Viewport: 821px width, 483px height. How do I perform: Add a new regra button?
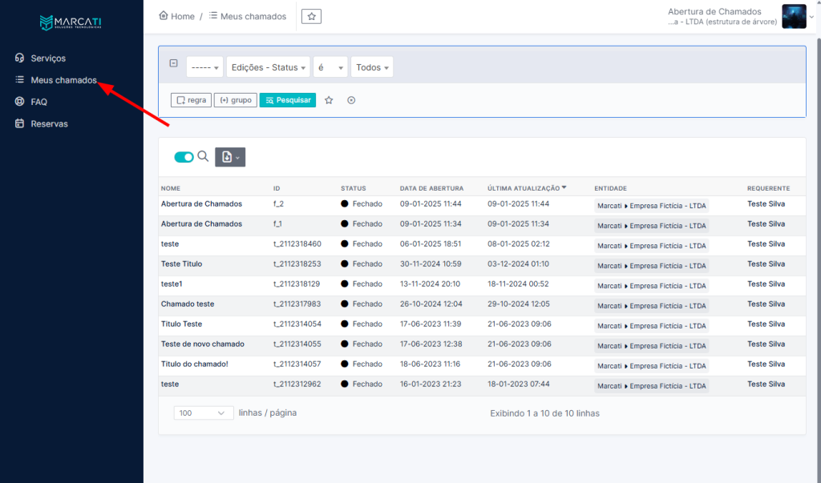coord(191,100)
